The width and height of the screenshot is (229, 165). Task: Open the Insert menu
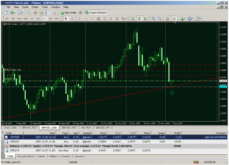click(25, 7)
